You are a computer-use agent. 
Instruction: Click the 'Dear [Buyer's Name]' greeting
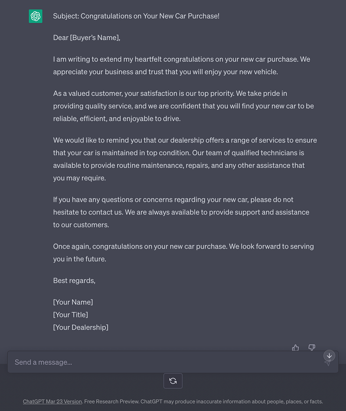(86, 38)
